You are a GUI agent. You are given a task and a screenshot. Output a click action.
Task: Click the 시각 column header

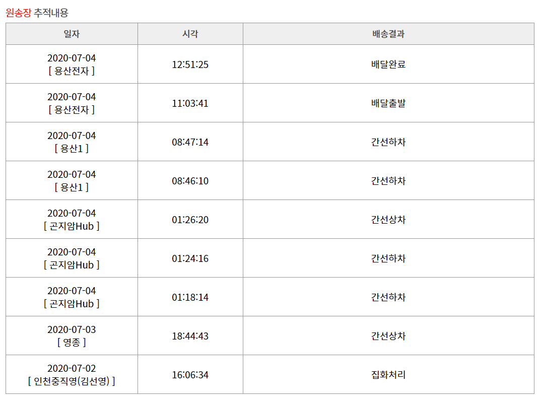pos(190,34)
